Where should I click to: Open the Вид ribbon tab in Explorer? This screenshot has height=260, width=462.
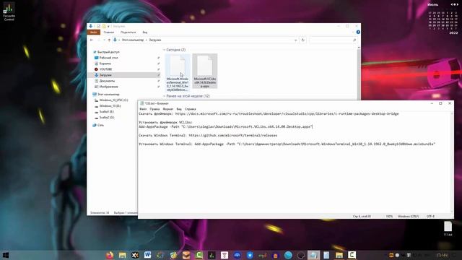(x=145, y=32)
